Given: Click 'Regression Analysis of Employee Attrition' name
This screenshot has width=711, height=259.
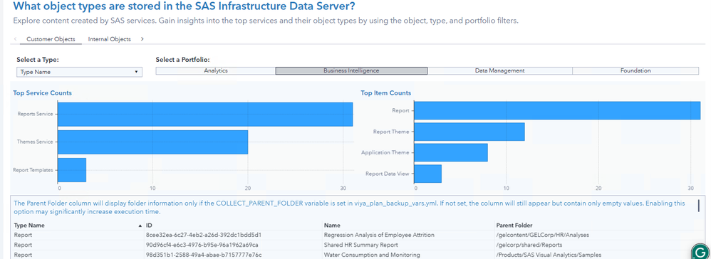Looking at the screenshot, I should tap(379, 235).
